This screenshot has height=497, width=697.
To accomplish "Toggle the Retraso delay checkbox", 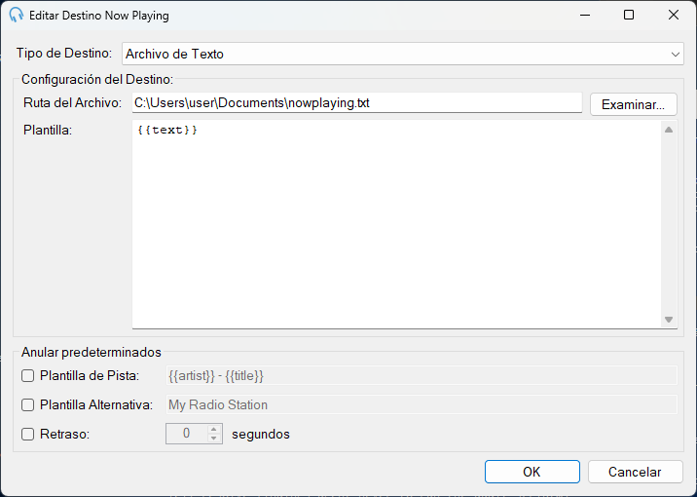I will tap(27, 434).
